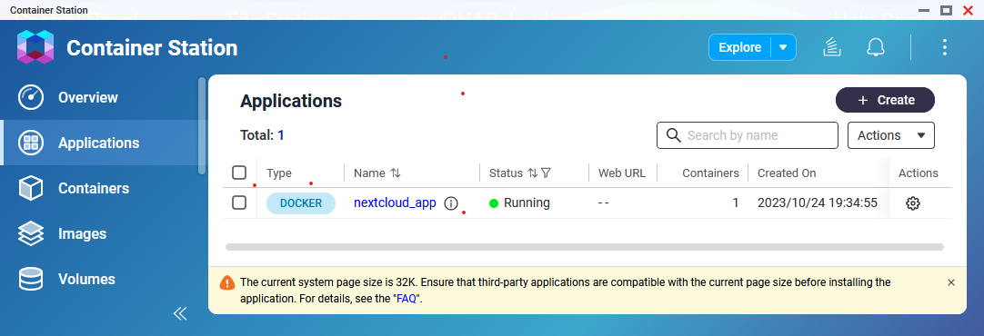Click the Explore button
Screen dimensions: 984x336
coord(740,47)
